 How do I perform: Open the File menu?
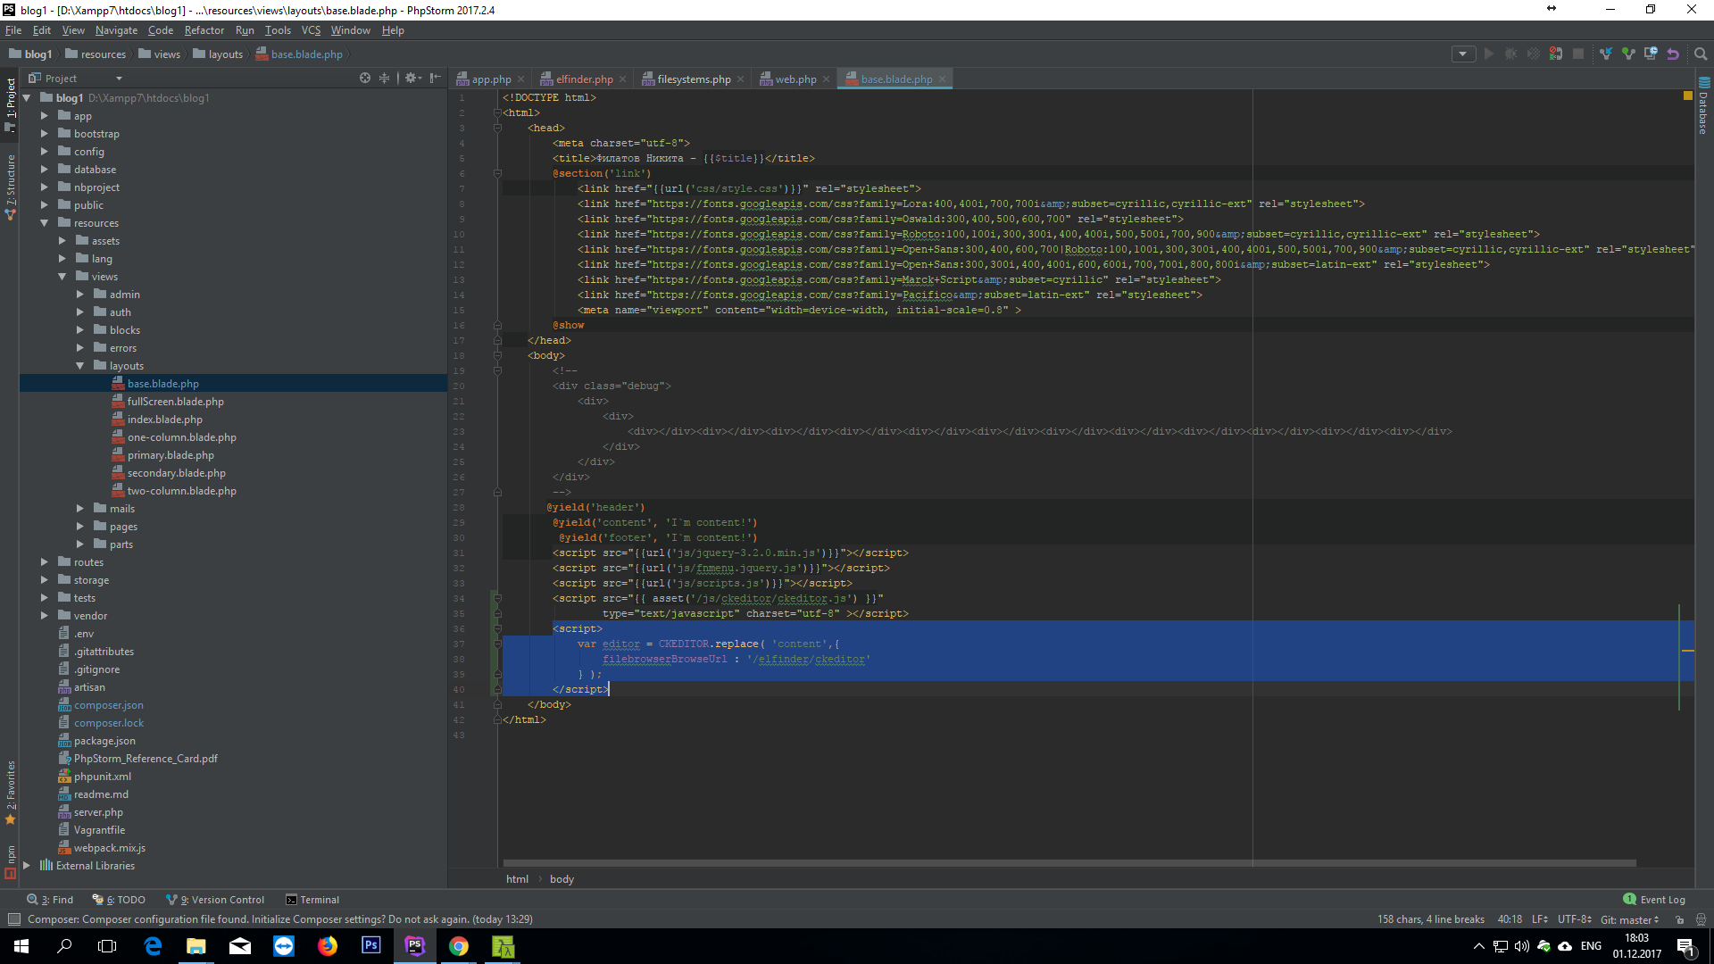point(13,30)
